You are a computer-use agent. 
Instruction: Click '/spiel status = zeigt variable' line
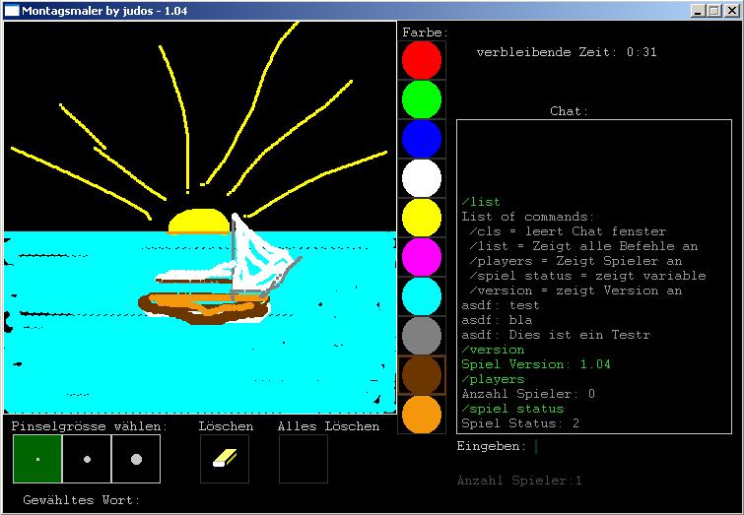click(587, 276)
